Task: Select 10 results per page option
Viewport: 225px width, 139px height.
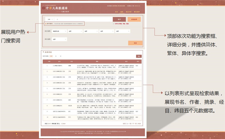Action: pyautogui.click(x=51, y=56)
